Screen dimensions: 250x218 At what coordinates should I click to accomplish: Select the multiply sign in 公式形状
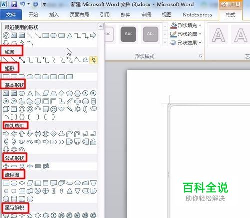(22, 166)
